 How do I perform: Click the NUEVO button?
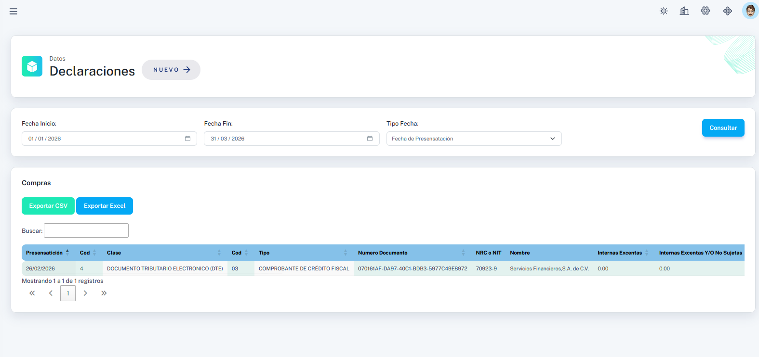171,70
